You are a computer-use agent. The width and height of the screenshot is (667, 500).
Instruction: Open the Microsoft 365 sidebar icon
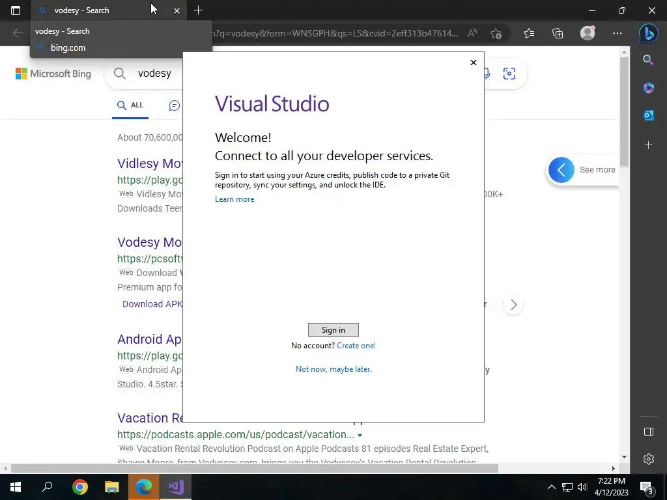tap(648, 88)
